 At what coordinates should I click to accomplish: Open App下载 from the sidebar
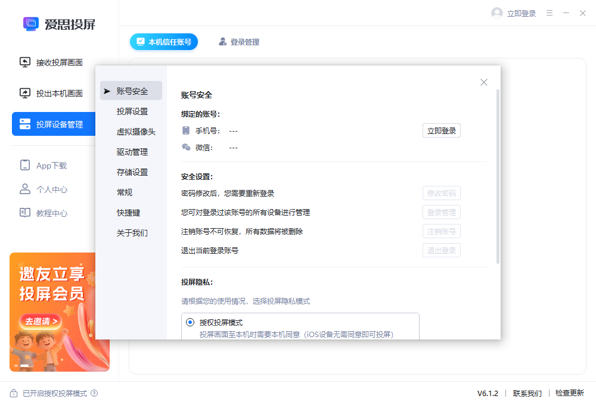pos(24,165)
